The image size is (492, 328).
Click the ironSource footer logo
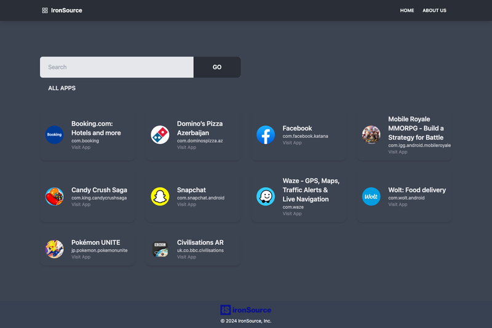[245, 310]
